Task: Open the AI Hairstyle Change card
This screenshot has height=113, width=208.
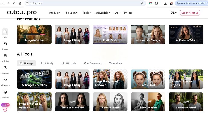Action: point(148,34)
